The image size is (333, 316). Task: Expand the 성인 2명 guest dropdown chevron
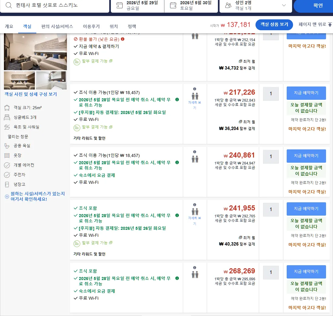[x=284, y=5]
